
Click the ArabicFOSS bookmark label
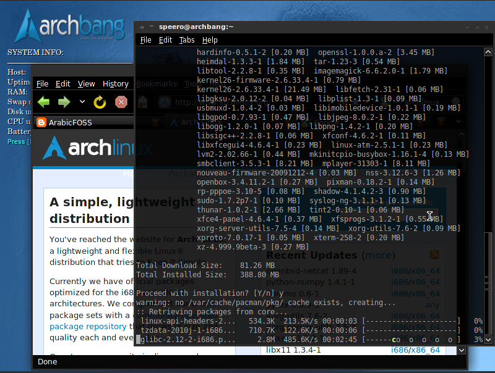point(71,122)
